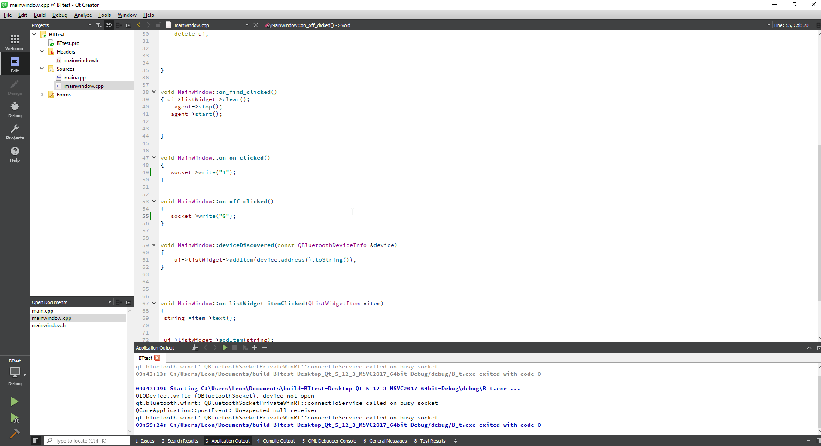This screenshot has width=821, height=446.
Task: Split the Open Documents panel
Action: point(119,302)
